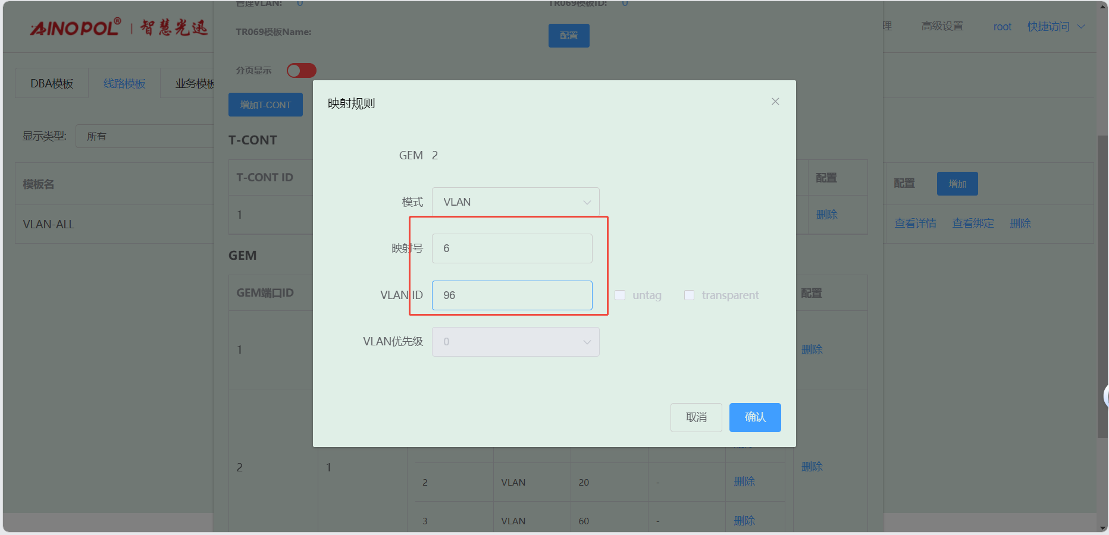Image resolution: width=1109 pixels, height=535 pixels.
Task: Click the blue 增加 button
Action: point(957,184)
